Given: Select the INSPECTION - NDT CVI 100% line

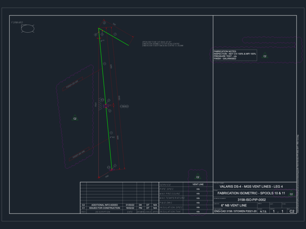Looking at the screenshot, I should (x=235, y=54).
